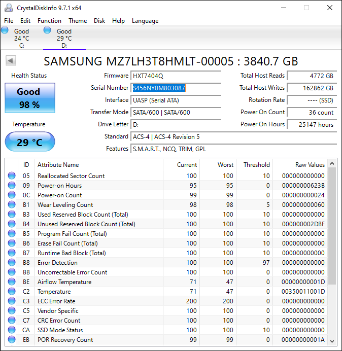Select the D: drive tab
Screen dimensions: 342x351
click(64, 38)
